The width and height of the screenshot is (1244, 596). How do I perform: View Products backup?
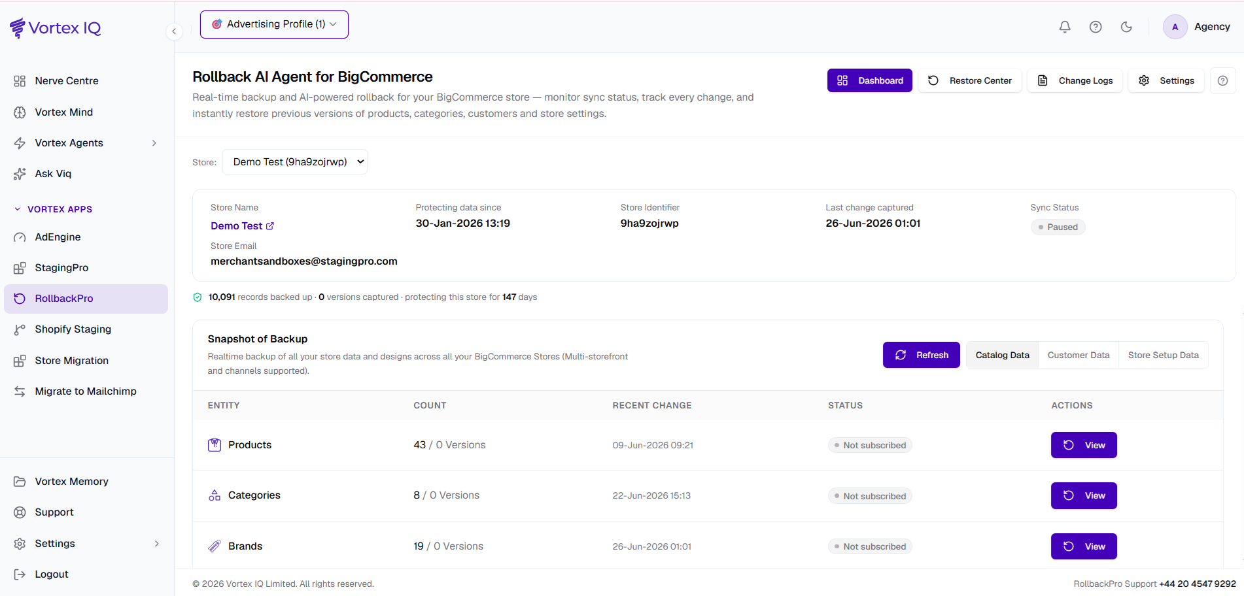(x=1084, y=445)
